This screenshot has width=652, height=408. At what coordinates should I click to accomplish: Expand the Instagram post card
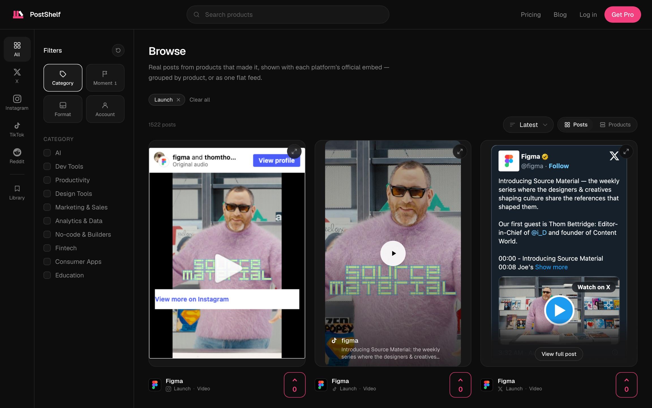pyautogui.click(x=294, y=152)
